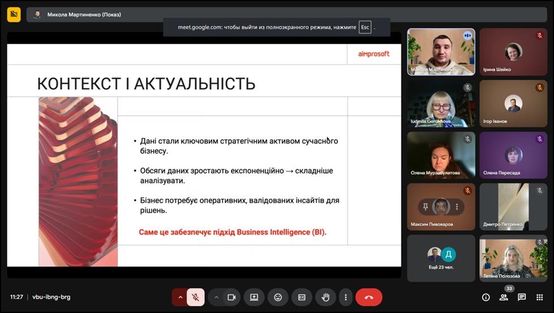Click the pin icon on Максим Пивоваров tile
Image resolution: width=554 pixels, height=313 pixels.
[x=426, y=206]
